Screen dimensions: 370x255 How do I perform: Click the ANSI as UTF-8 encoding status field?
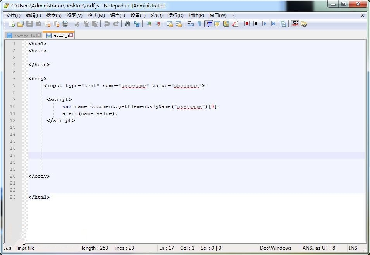coord(318,248)
